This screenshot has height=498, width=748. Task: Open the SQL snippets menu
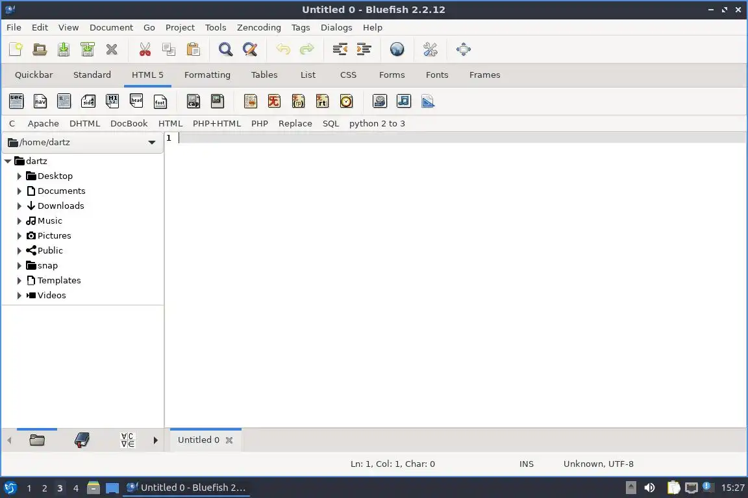point(330,123)
